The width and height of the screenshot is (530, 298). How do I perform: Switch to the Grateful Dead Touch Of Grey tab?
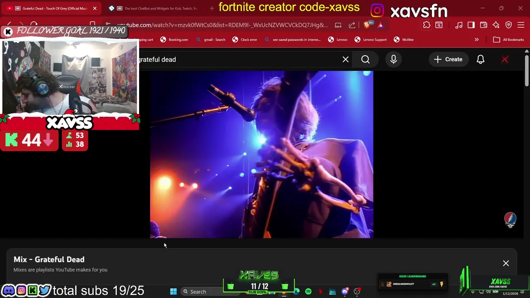coord(52,8)
